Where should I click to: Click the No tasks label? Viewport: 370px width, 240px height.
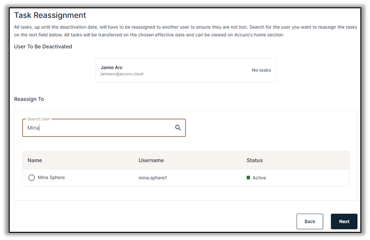coord(261,70)
